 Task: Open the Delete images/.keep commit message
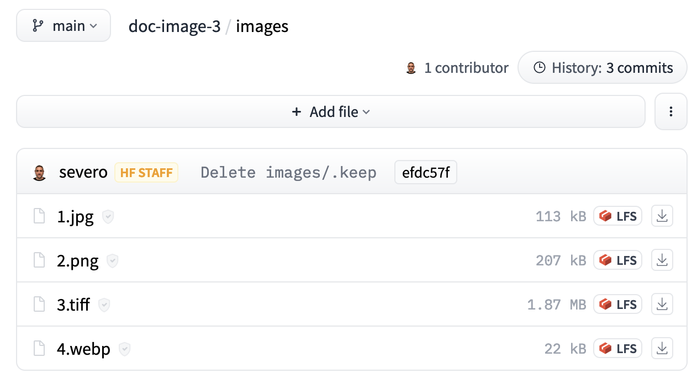tap(288, 173)
